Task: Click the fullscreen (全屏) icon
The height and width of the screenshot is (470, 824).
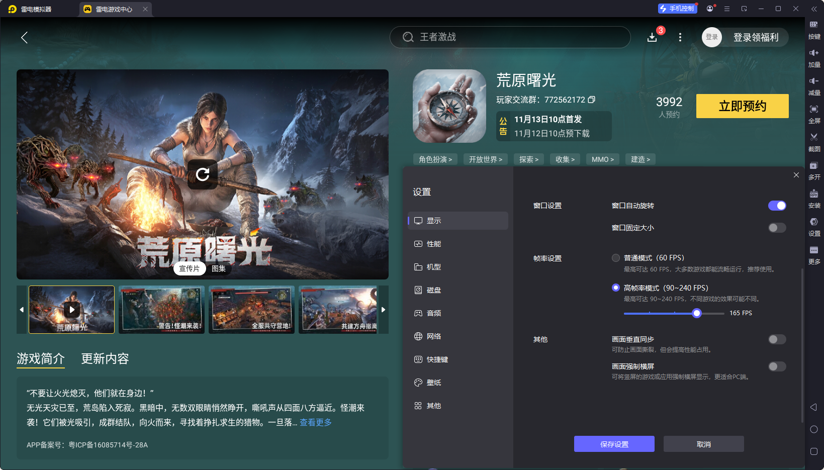Action: click(813, 110)
